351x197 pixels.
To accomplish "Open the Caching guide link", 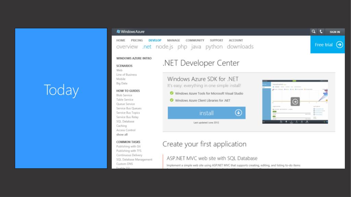I will coord(122,126).
